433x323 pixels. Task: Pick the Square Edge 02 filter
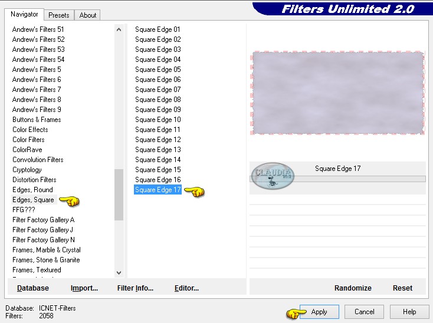[x=158, y=39]
